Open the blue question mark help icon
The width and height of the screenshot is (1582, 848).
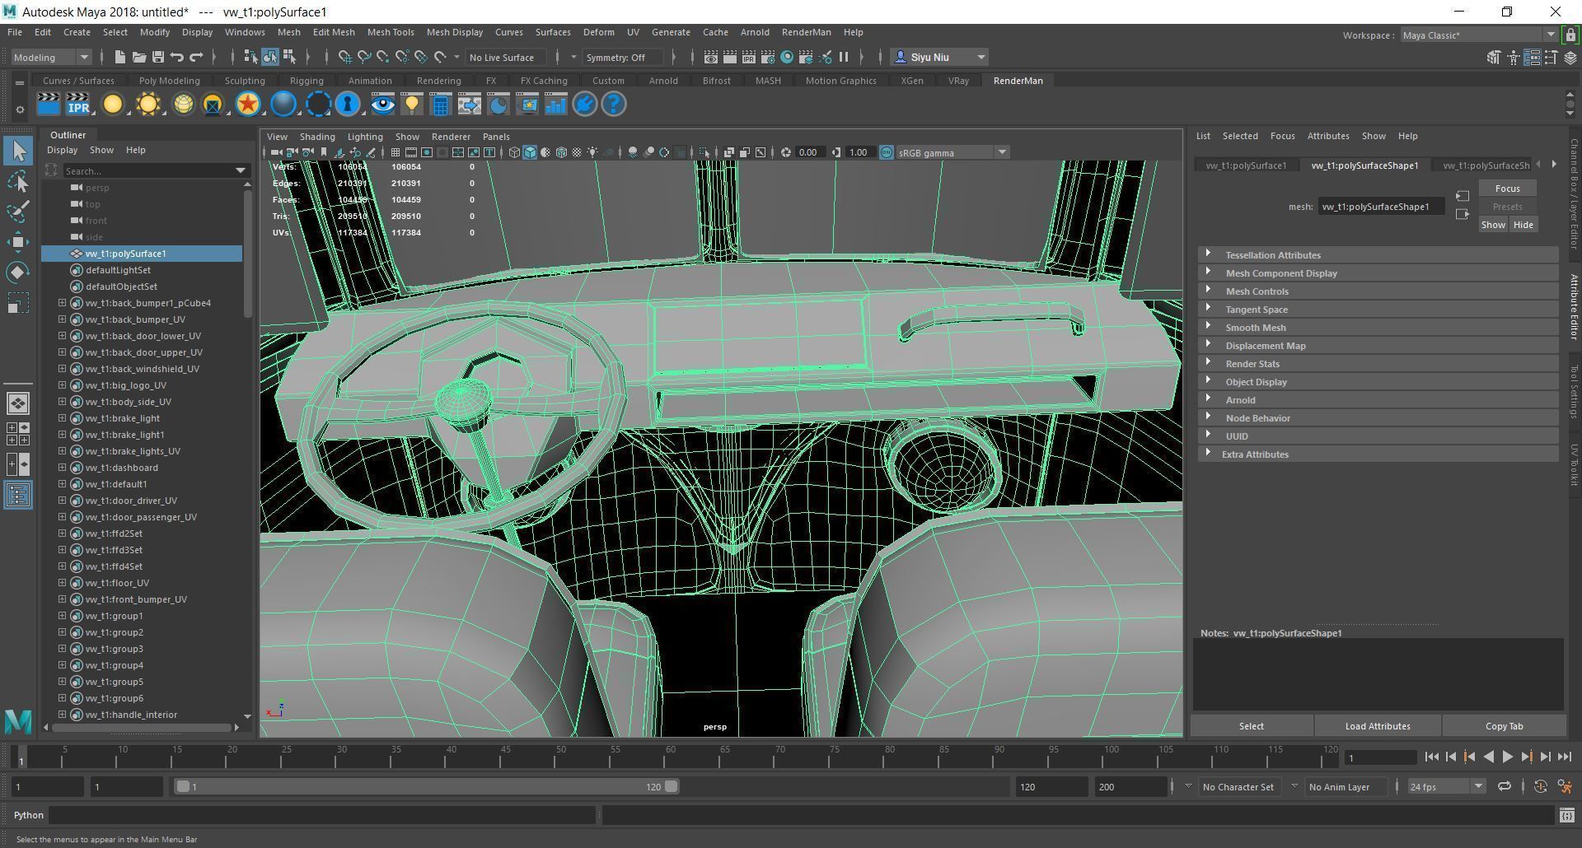pyautogui.click(x=614, y=105)
